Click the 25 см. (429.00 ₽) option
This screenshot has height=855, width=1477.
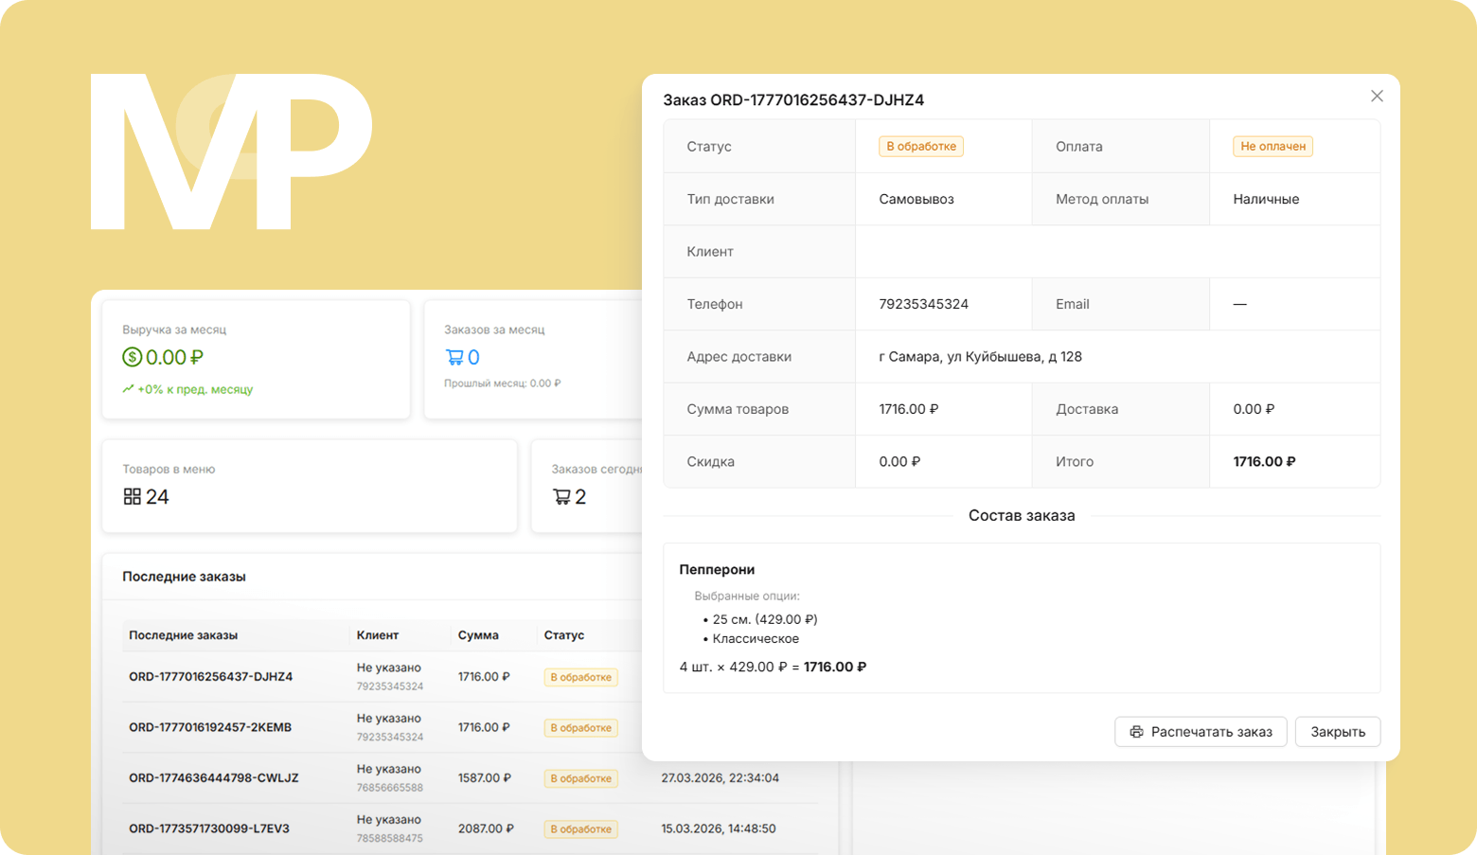click(765, 619)
